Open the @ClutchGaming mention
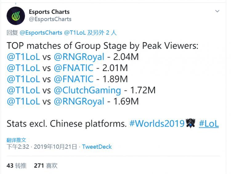231x174 pixels. coord(87,90)
